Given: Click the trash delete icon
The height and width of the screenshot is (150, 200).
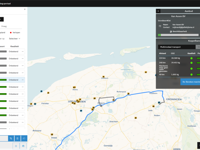Looking at the screenshot, I should pyautogui.click(x=17, y=138).
